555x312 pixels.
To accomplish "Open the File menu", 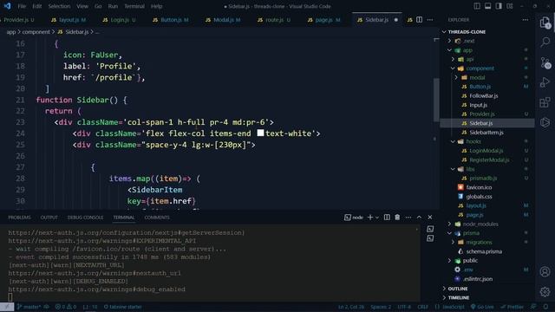I will point(22,6).
